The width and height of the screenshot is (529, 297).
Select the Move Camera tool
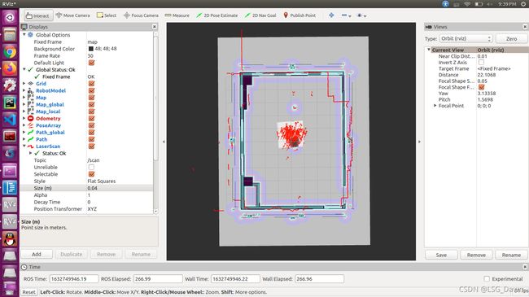pos(72,15)
